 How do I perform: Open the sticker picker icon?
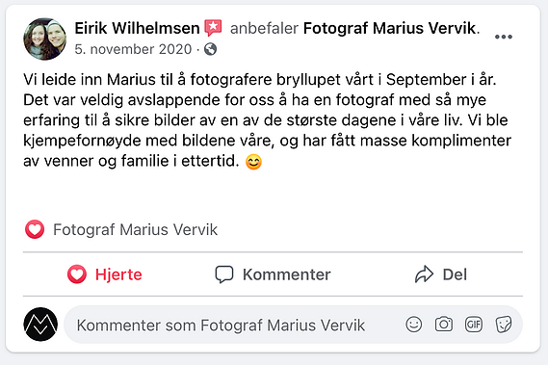click(x=504, y=325)
